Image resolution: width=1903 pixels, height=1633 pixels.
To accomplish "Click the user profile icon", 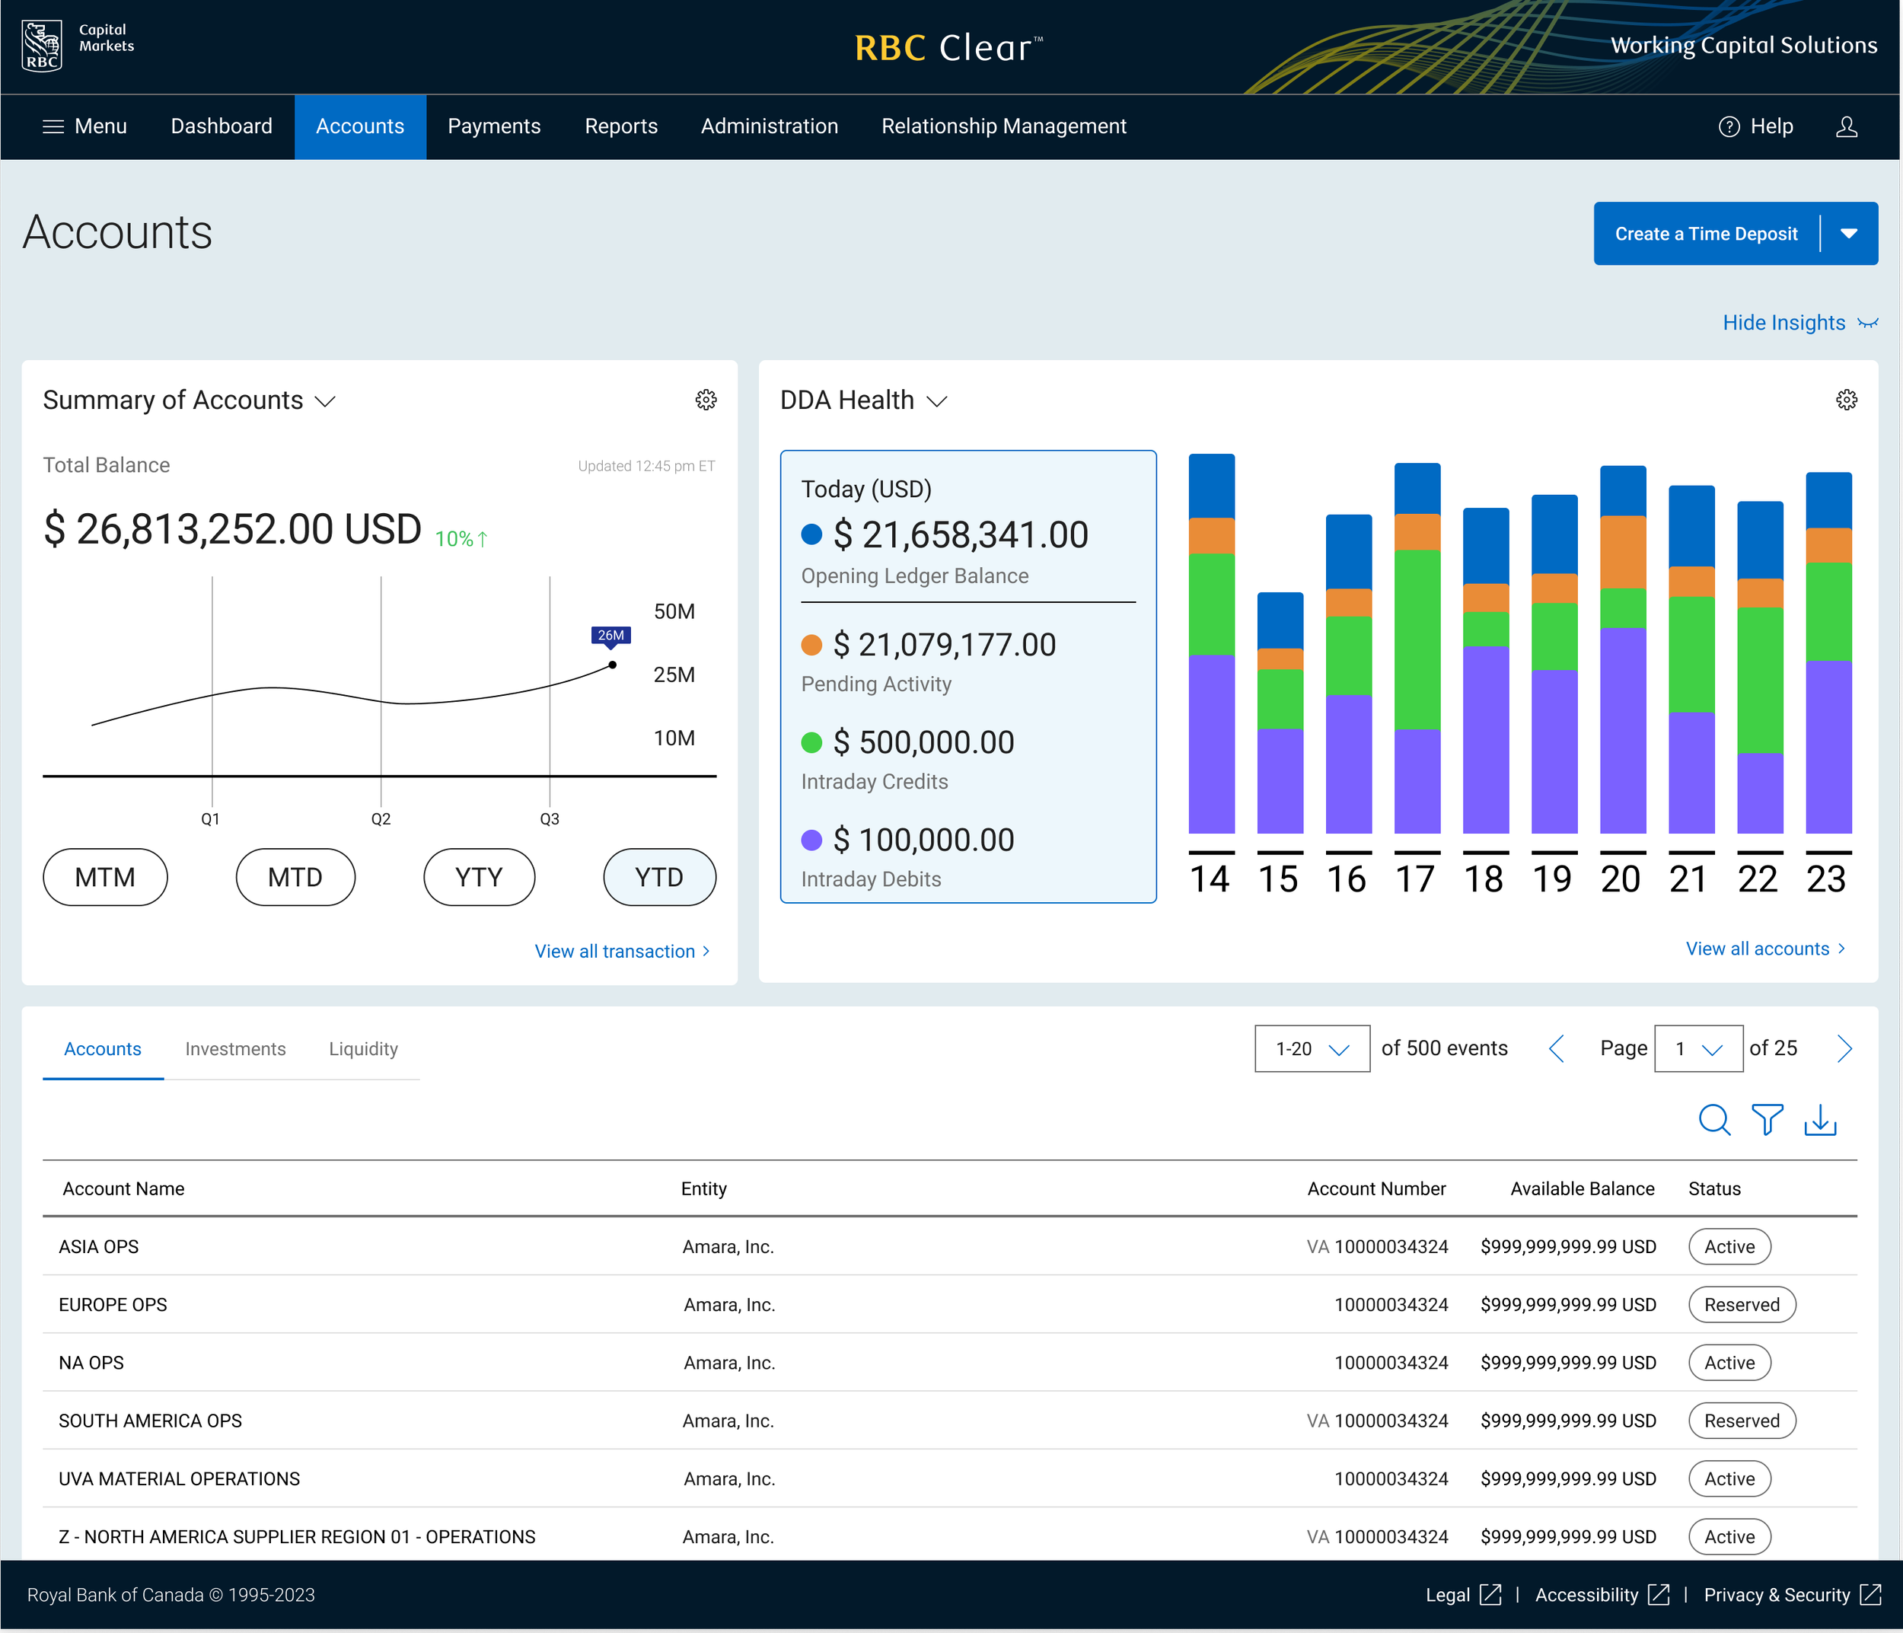I will point(1846,126).
